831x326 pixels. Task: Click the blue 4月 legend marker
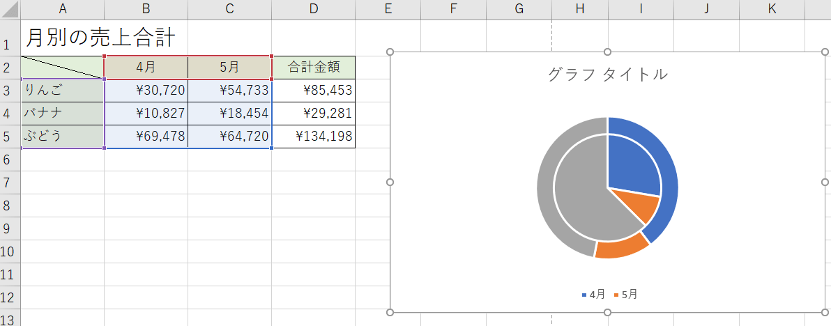[x=584, y=295]
